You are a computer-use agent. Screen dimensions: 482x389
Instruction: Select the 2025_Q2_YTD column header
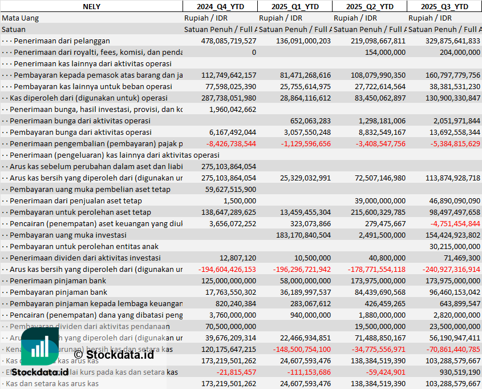point(370,6)
